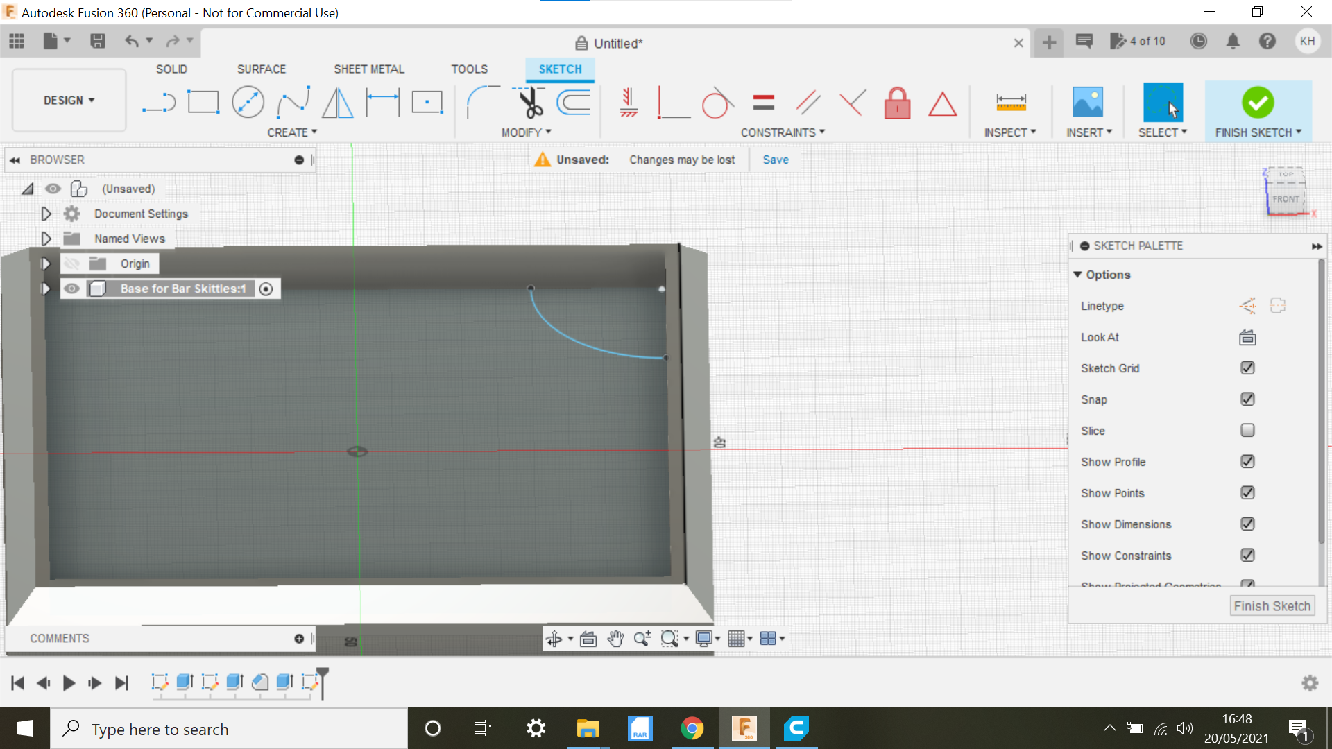Open Chrome from the taskbar

point(692,728)
